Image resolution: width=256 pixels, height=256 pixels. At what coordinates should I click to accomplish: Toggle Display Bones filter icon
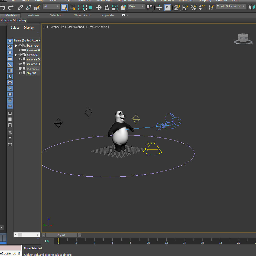pos(10,88)
